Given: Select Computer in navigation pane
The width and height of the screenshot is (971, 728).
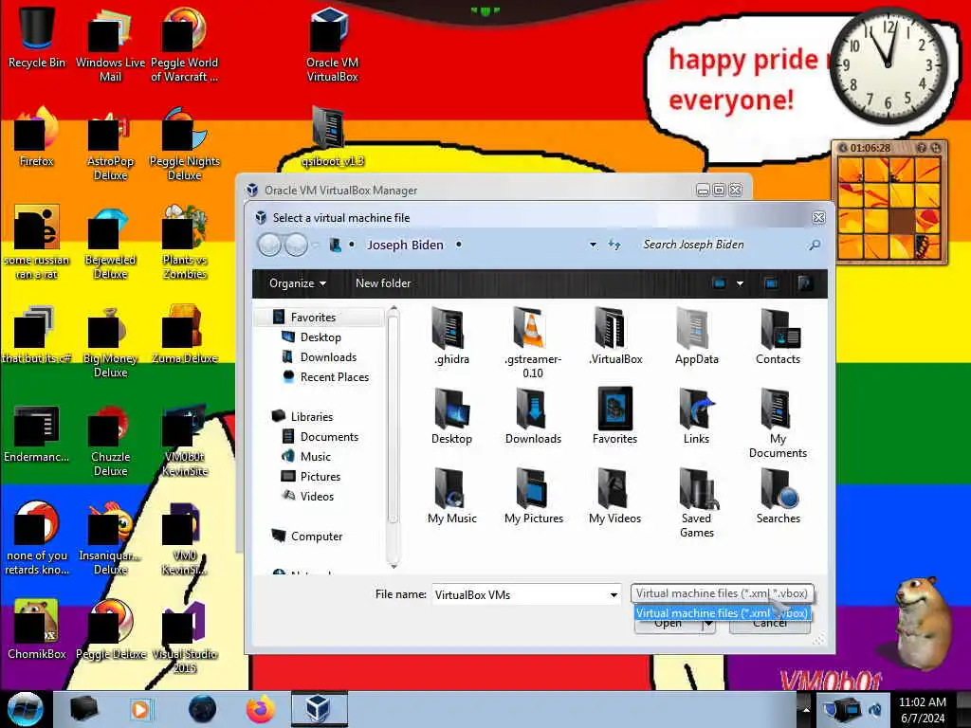Looking at the screenshot, I should [x=317, y=537].
